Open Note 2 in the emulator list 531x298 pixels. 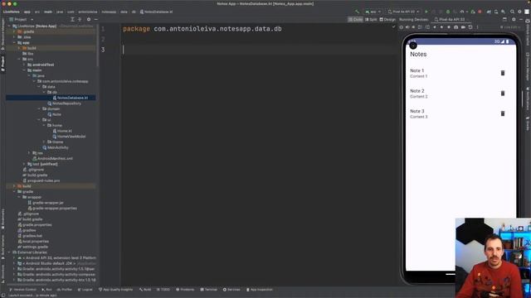click(x=460, y=94)
